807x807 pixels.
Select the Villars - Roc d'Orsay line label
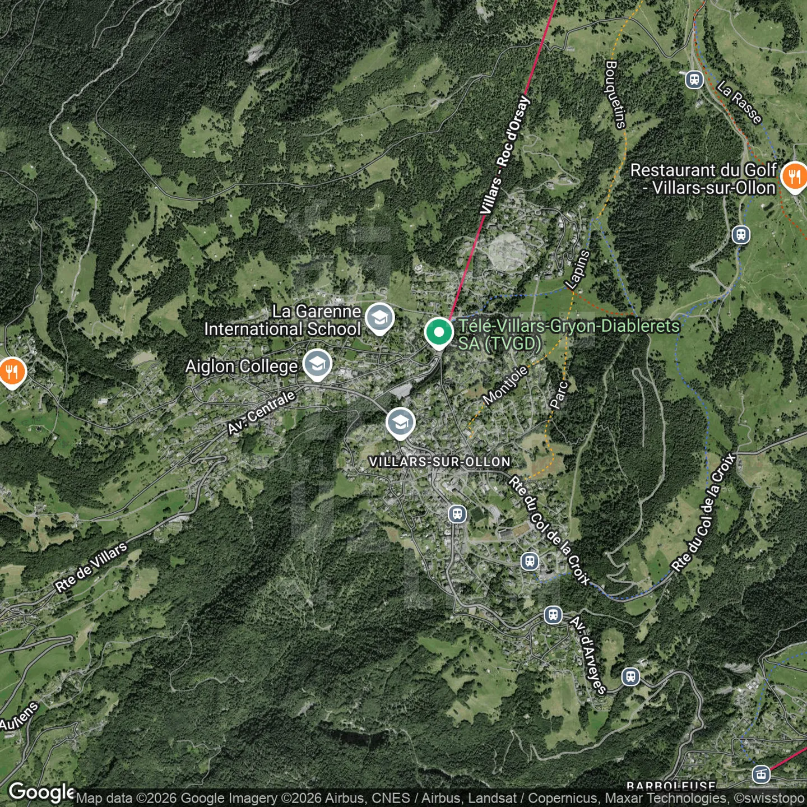pos(504,155)
